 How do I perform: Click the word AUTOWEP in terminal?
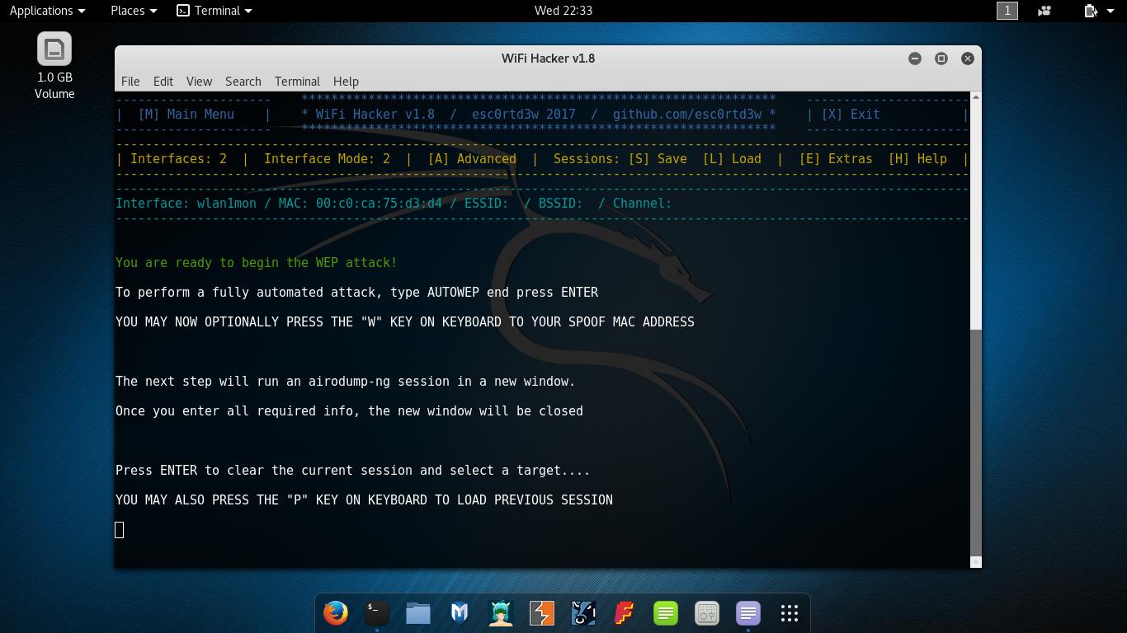[x=453, y=293]
